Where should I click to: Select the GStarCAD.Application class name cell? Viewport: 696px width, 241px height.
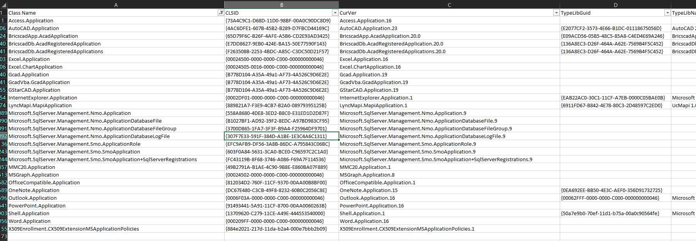tap(116, 90)
